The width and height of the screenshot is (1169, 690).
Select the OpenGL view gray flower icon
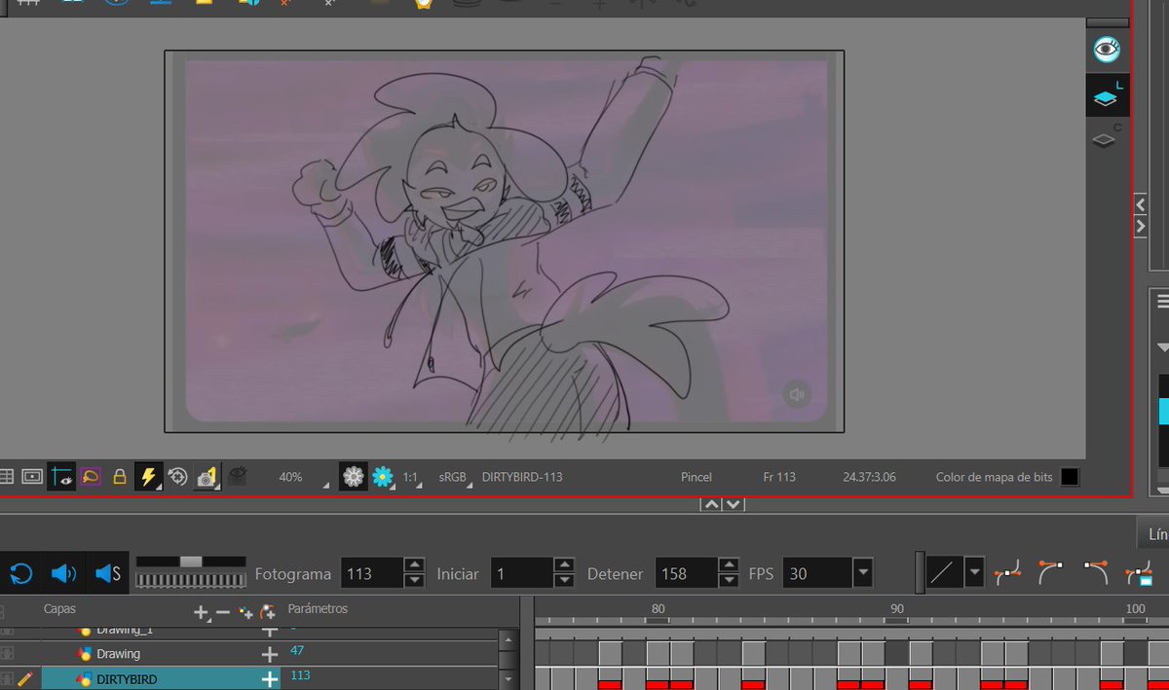pyautogui.click(x=354, y=477)
